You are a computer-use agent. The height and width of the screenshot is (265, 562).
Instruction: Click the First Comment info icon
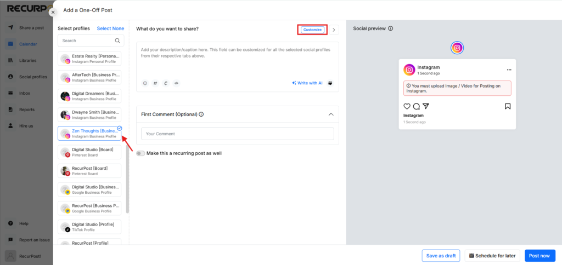click(201, 114)
